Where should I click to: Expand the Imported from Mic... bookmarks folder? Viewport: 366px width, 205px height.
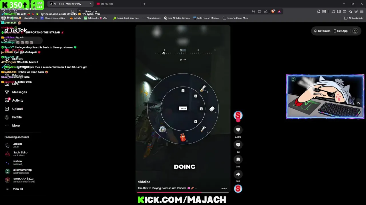(235, 18)
